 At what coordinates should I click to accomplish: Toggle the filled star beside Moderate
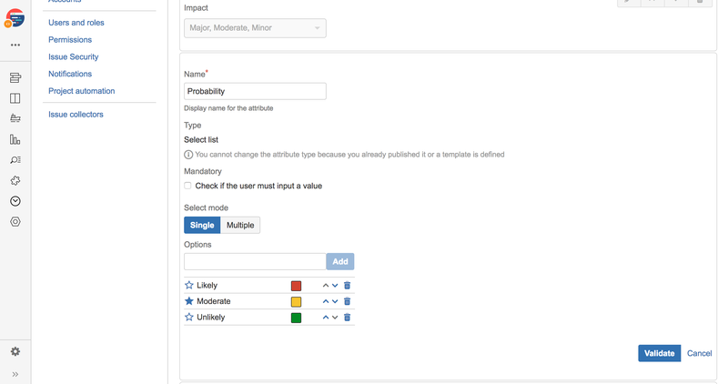[x=189, y=301]
